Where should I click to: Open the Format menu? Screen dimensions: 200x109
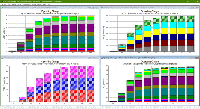19,4
